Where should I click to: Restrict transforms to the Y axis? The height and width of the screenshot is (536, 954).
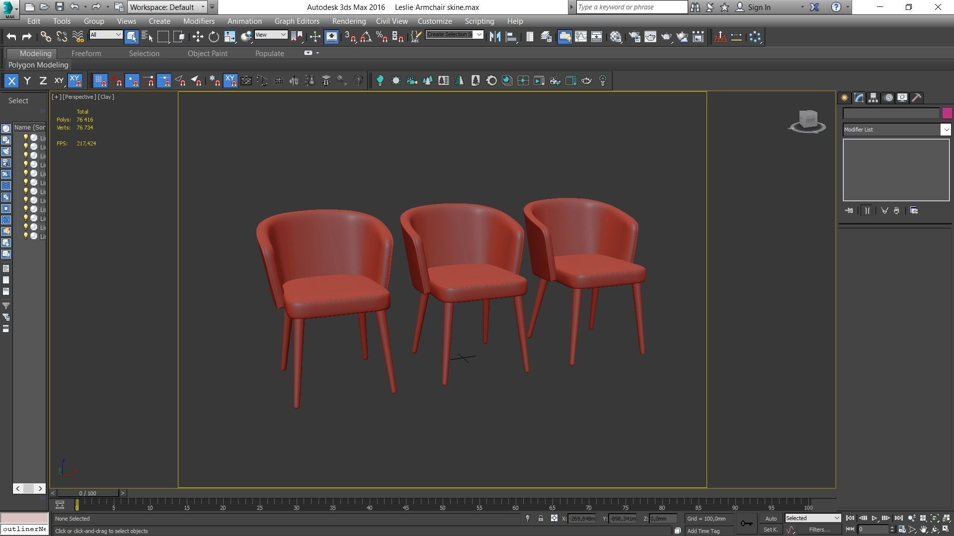click(27, 80)
